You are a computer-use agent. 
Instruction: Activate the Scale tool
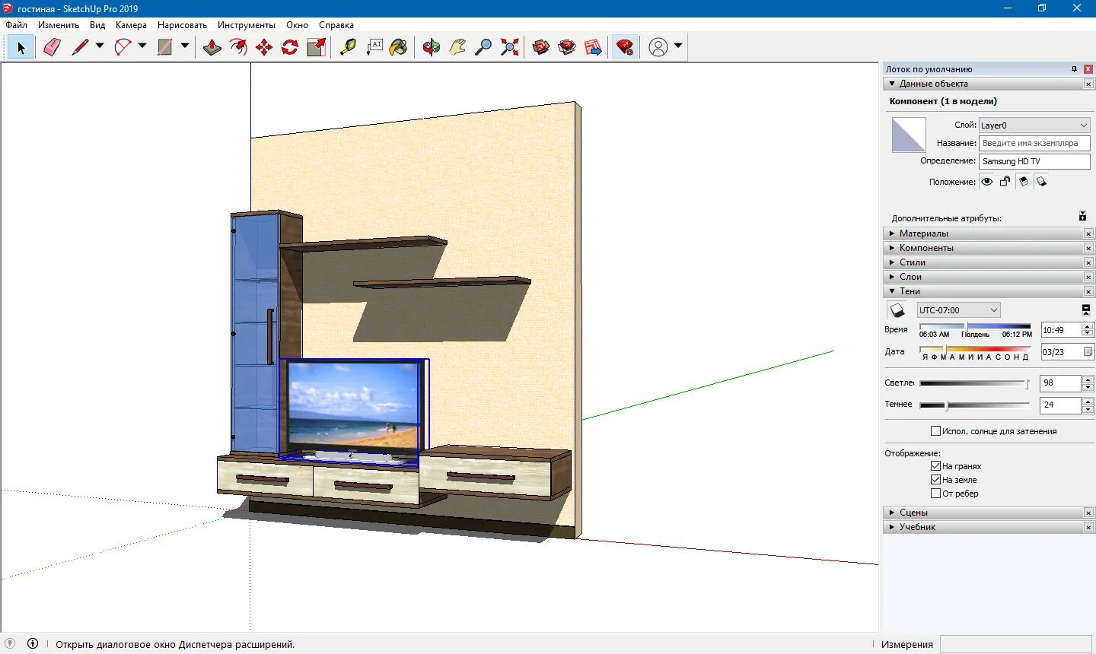[316, 47]
